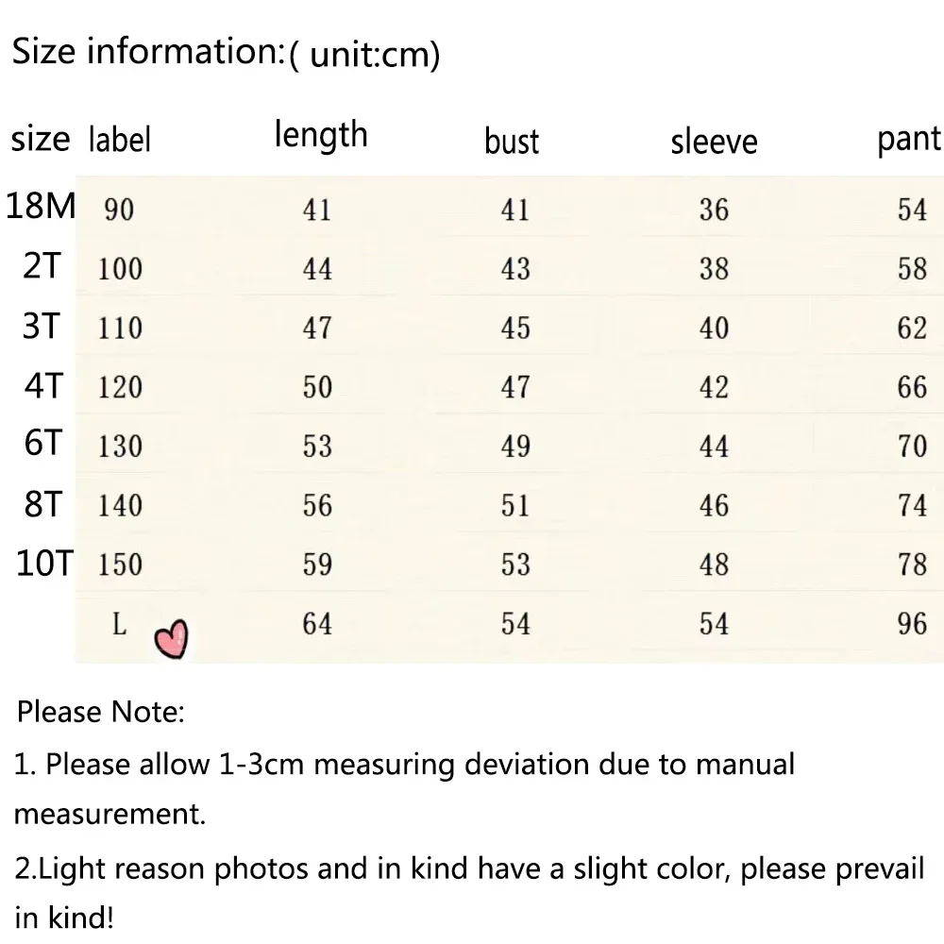Click pant value 96
The image size is (944, 944).
click(912, 624)
